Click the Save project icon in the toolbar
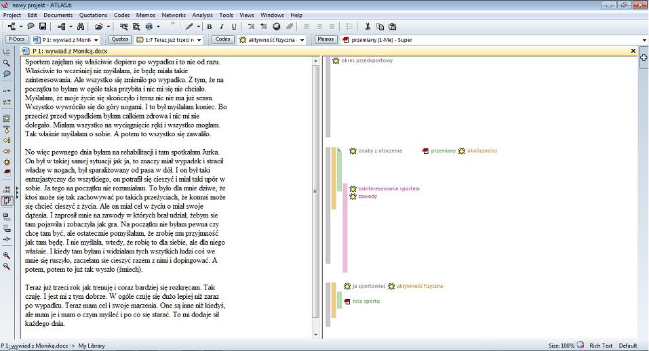649x351 pixels. pyautogui.click(x=43, y=26)
